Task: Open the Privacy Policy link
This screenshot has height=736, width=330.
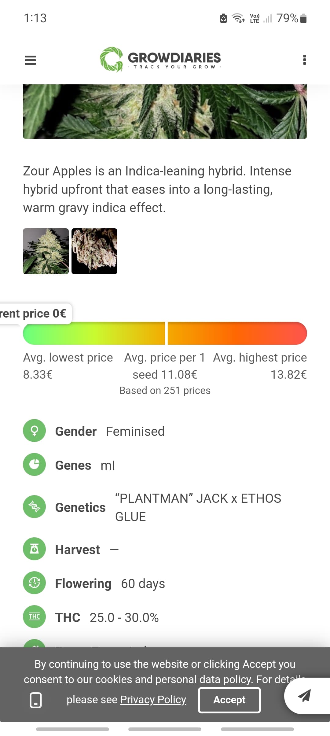Action: point(153,700)
